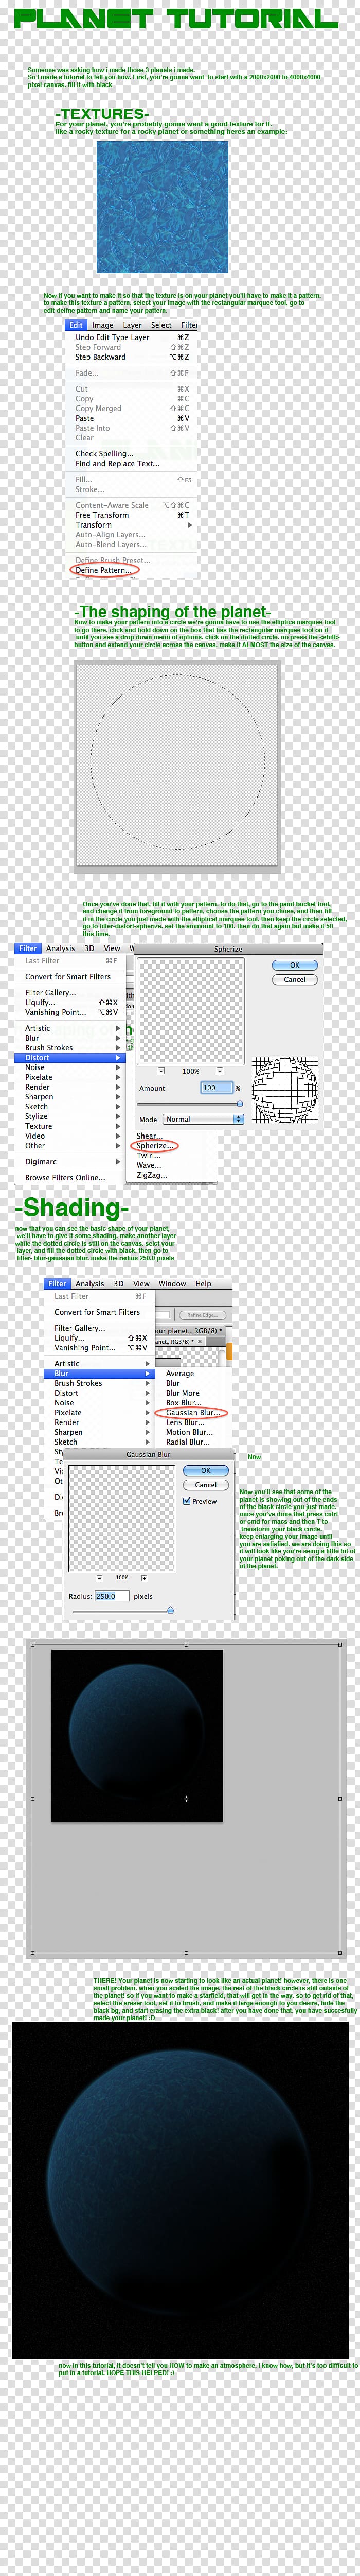
Task: Adjust the Radius slider in Gaussian Blur dialog
Action: [171, 1610]
